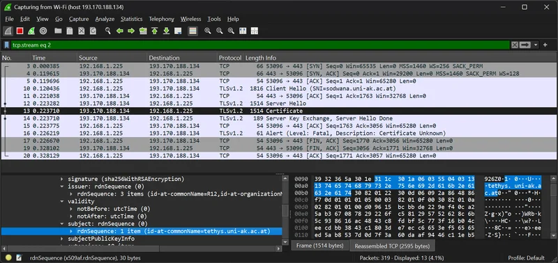
Task: Open the Analyze menu
Action: (105, 19)
